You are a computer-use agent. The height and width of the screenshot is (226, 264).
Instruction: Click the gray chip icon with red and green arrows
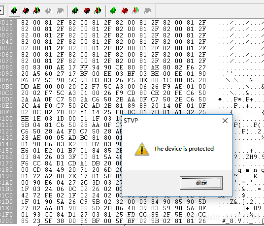(x=136, y=11)
